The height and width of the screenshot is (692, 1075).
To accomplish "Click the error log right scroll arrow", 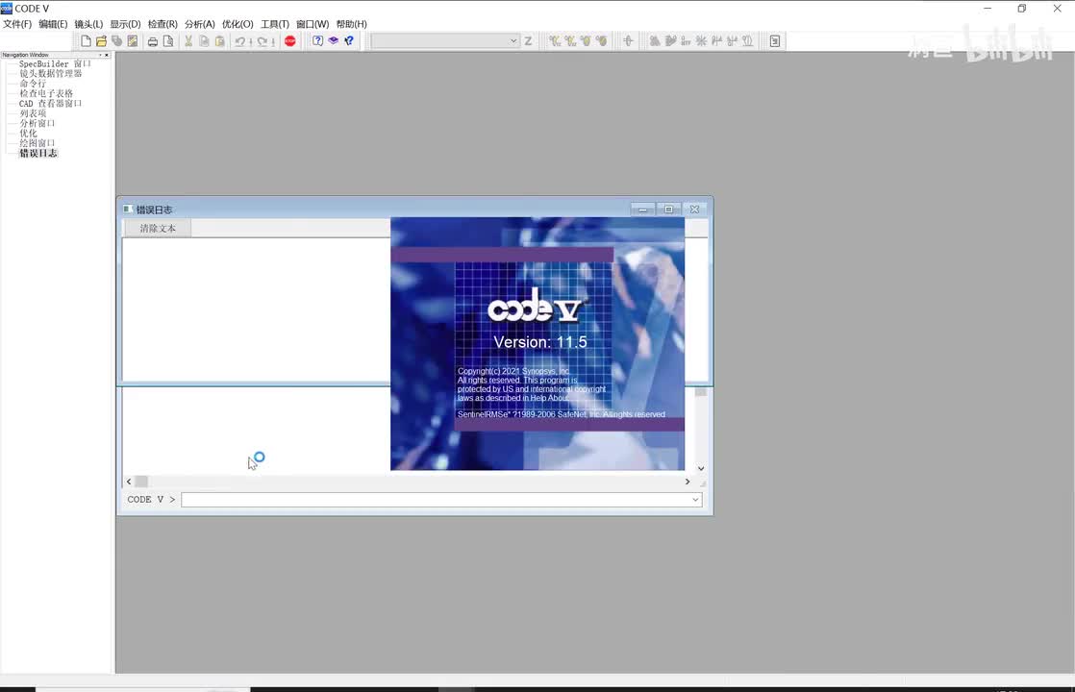I will 687,482.
